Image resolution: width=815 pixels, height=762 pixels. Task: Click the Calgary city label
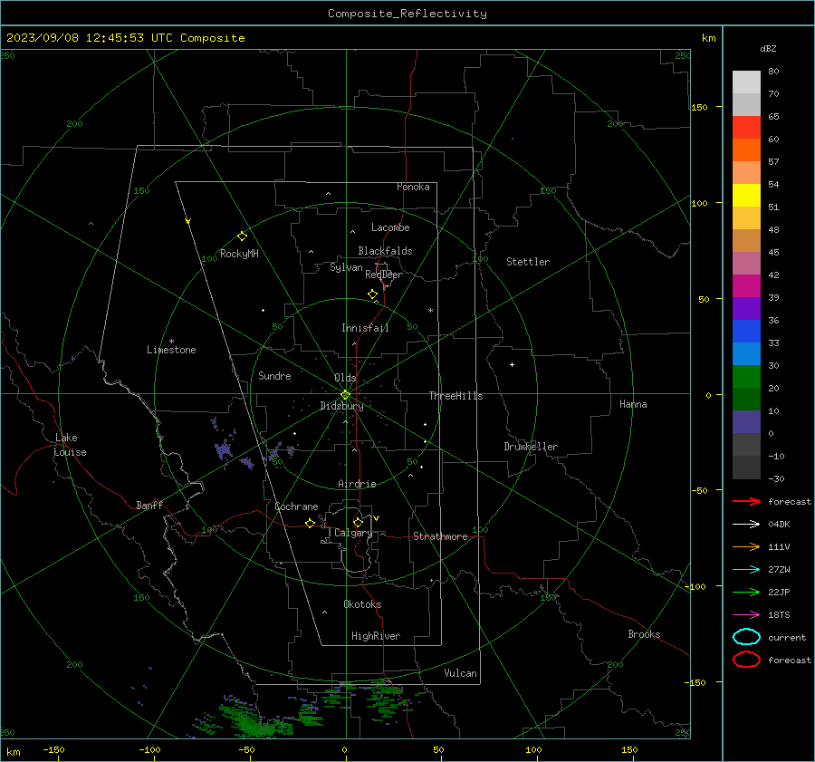tap(353, 533)
